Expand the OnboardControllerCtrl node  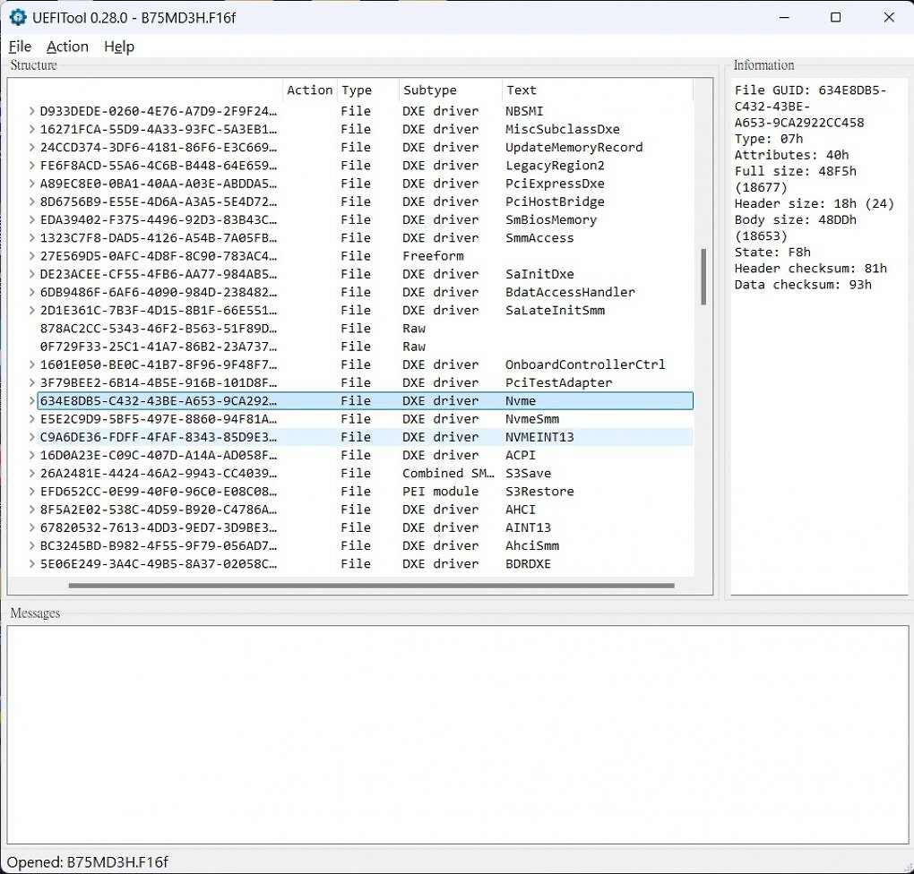(32, 364)
